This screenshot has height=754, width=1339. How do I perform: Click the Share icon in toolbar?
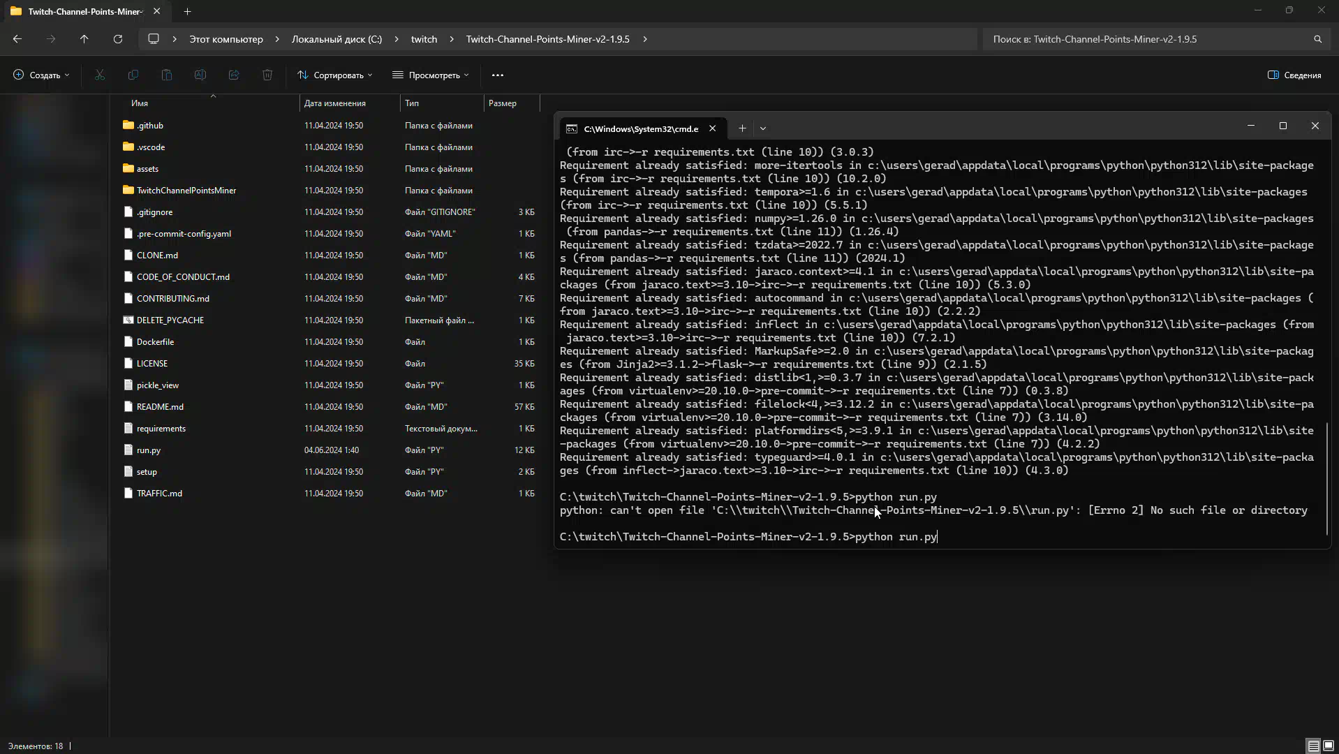point(234,75)
